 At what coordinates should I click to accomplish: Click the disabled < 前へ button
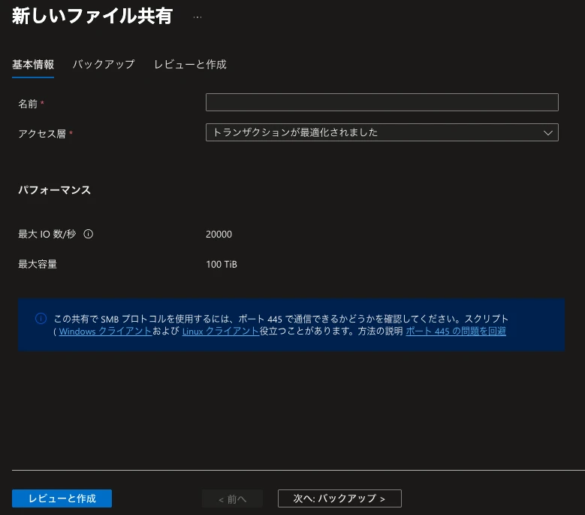[x=233, y=499]
